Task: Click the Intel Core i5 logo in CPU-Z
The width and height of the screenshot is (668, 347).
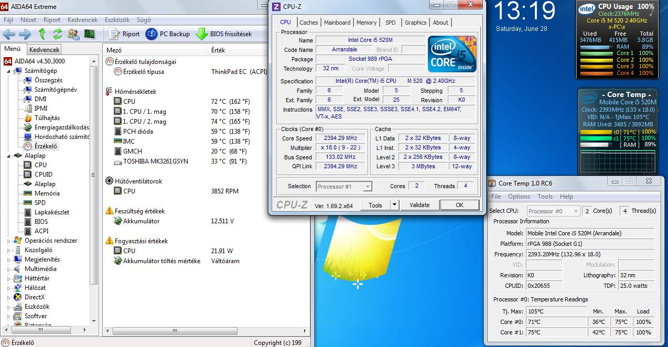Action: pyautogui.click(x=452, y=54)
